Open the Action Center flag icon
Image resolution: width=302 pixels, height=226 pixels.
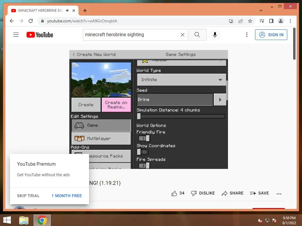[274, 220]
